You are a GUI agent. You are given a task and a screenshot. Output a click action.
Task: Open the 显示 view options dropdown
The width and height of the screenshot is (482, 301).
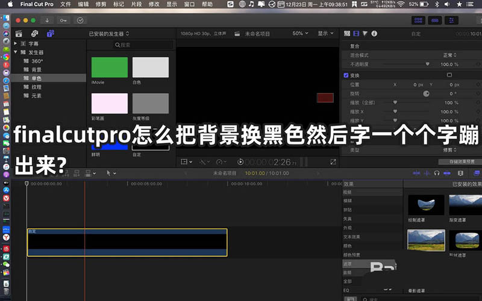325,33
